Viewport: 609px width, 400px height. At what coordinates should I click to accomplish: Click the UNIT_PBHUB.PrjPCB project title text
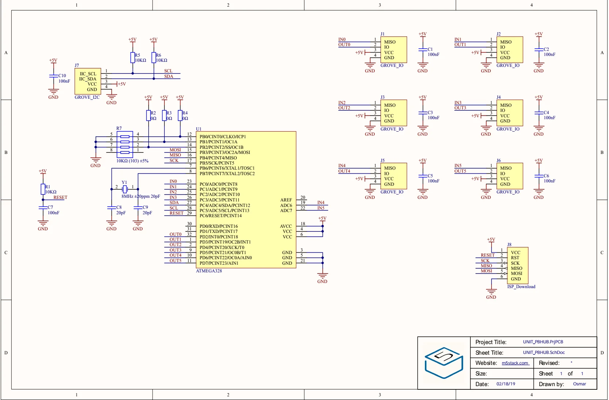coord(543,342)
